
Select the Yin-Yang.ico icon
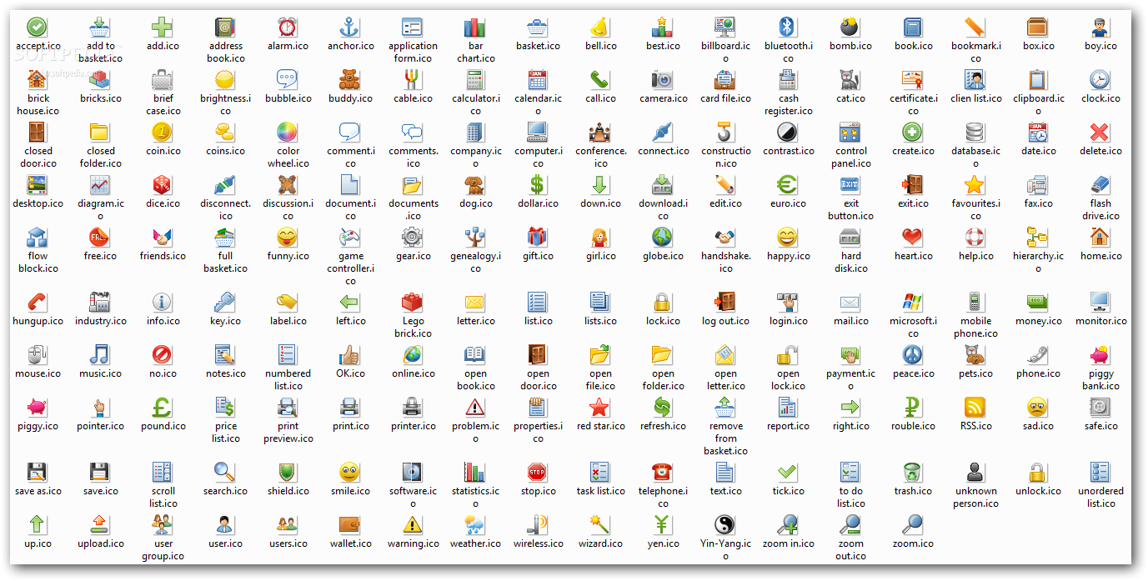click(x=725, y=523)
